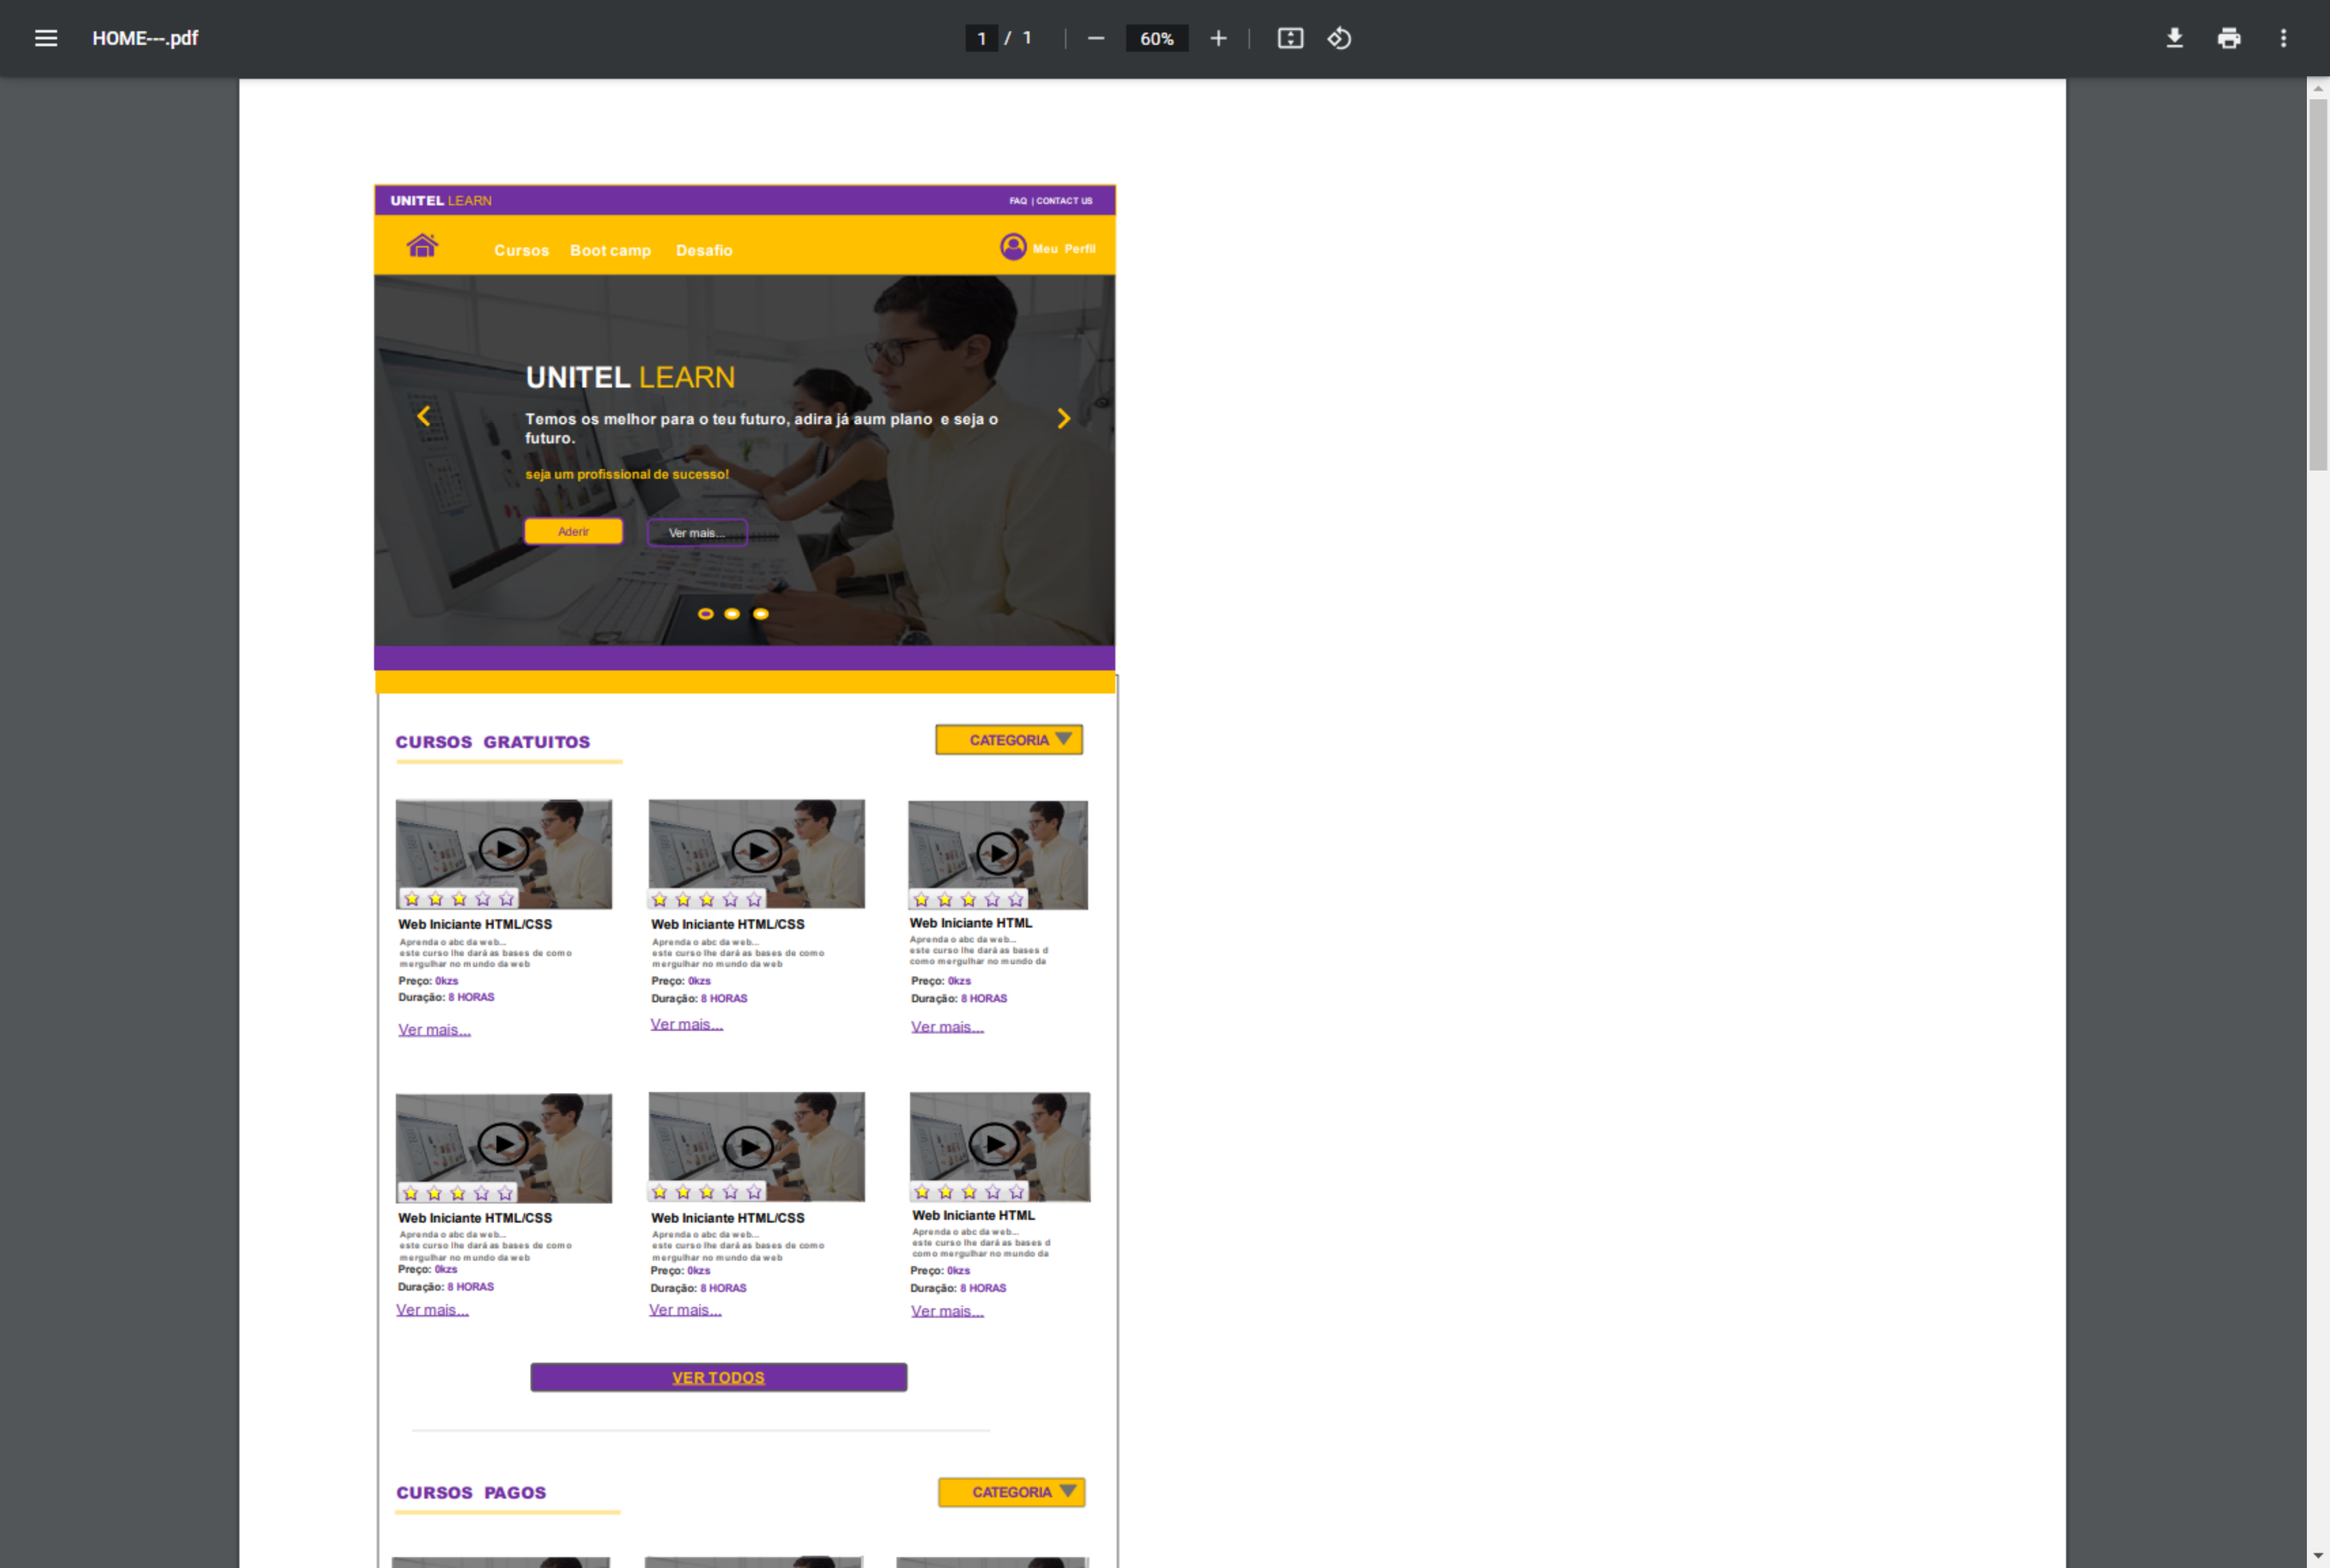Screen dimensions: 2330x1568
Task: Click the page number input field
Action: click(x=981, y=38)
